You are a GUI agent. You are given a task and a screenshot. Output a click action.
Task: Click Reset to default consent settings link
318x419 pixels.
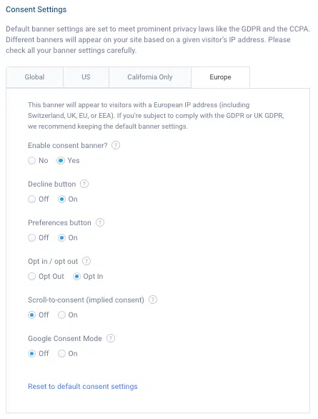pos(83,386)
